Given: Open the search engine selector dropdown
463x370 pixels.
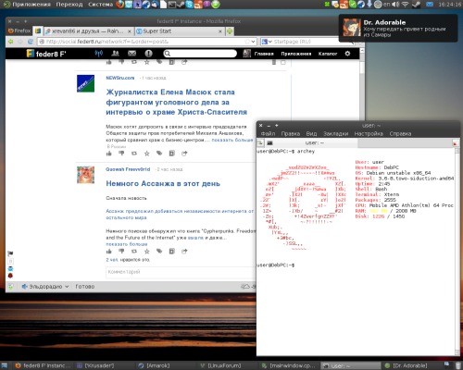Looking at the screenshot, I should (267, 42).
